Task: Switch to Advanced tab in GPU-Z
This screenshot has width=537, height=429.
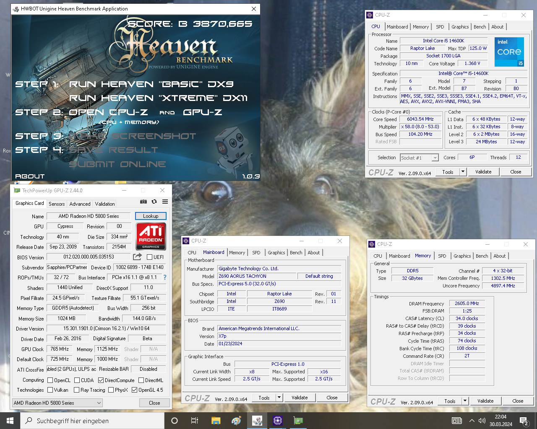Action: (80, 204)
